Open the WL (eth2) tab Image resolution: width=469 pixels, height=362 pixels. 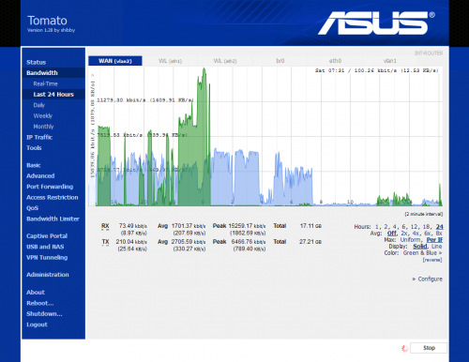tap(225, 61)
